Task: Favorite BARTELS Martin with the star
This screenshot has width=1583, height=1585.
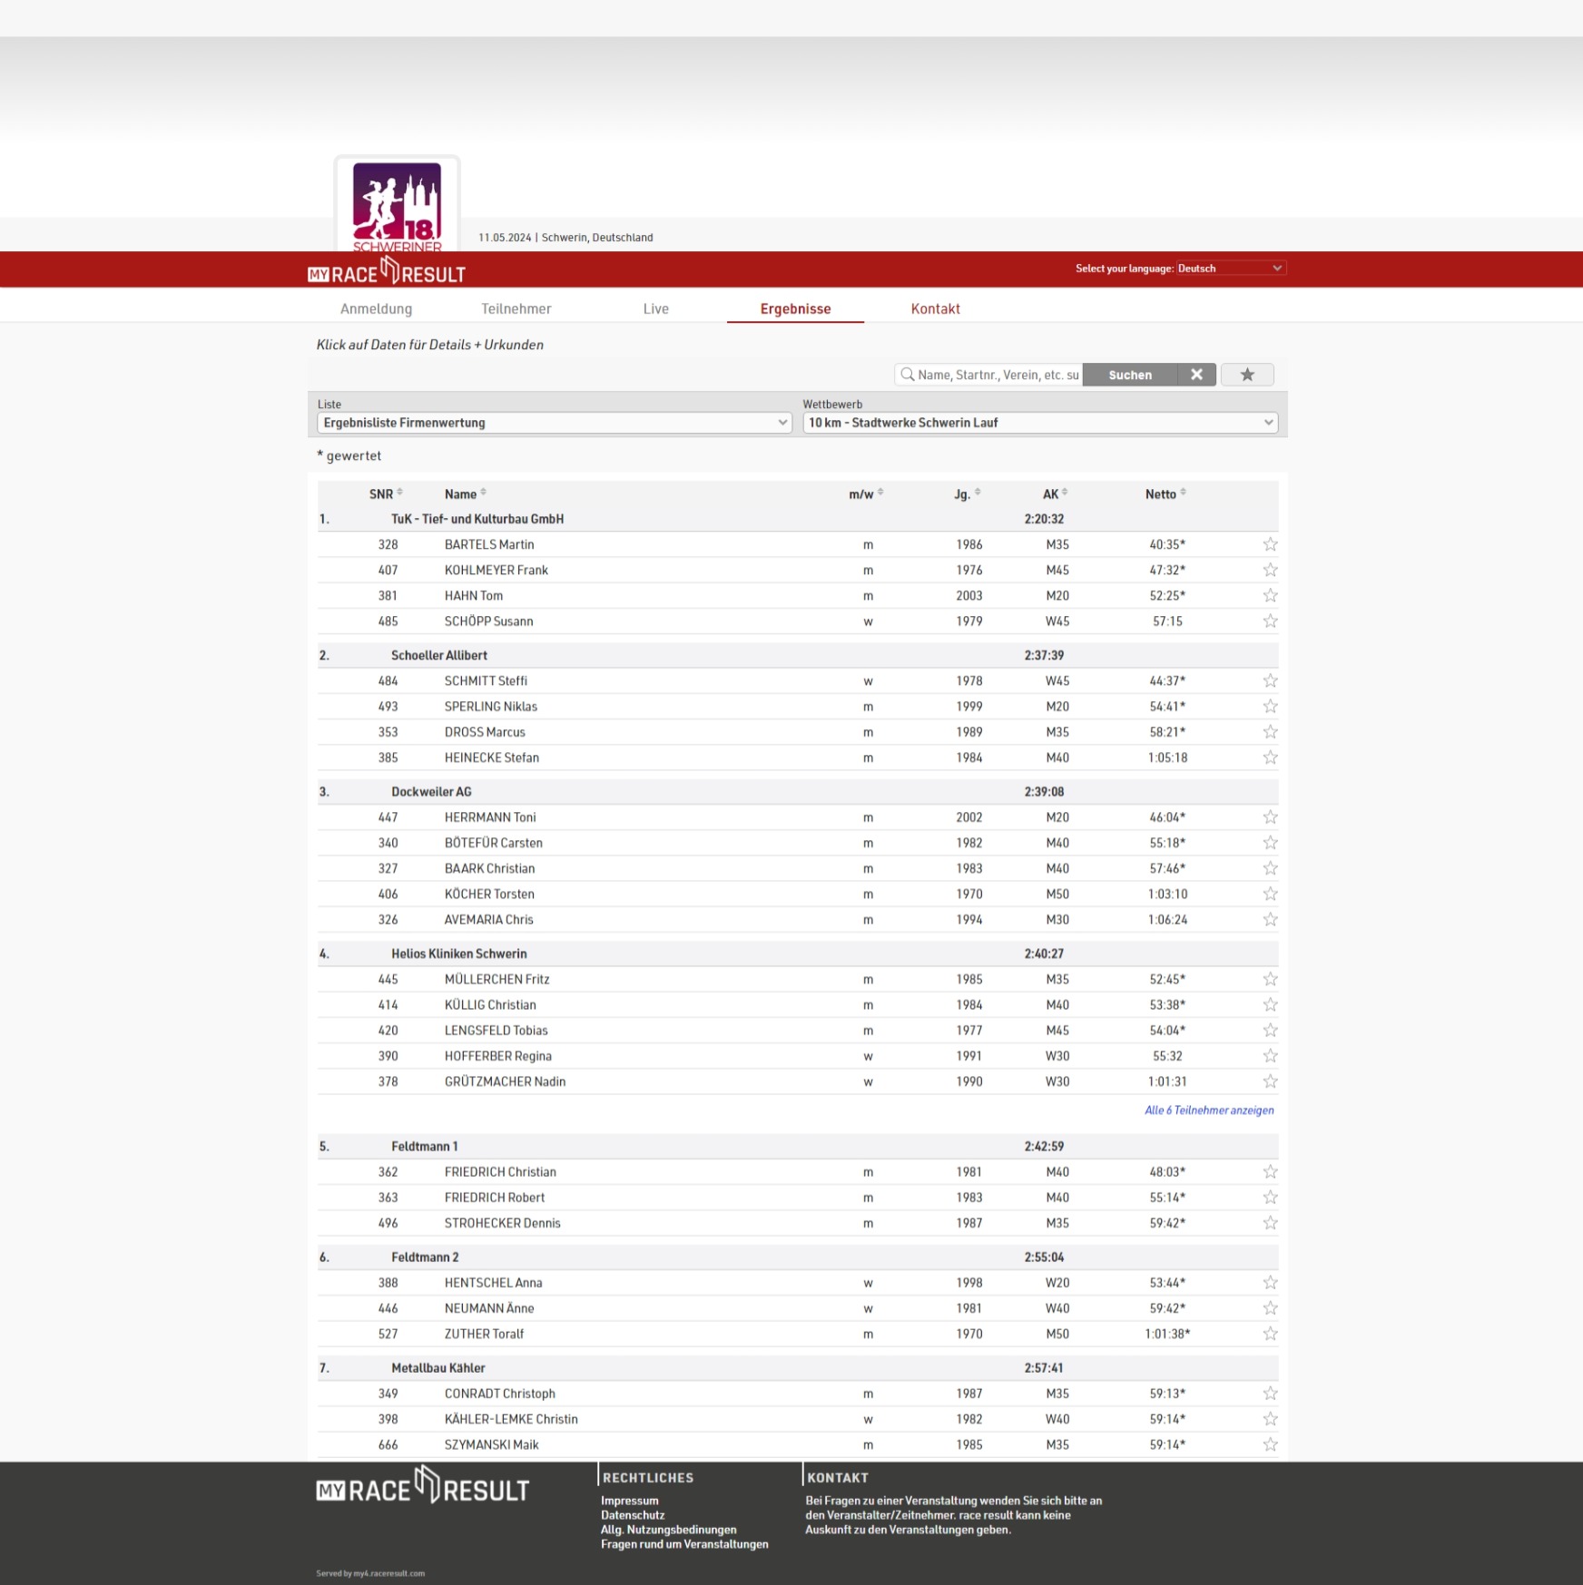Action: 1270,544
